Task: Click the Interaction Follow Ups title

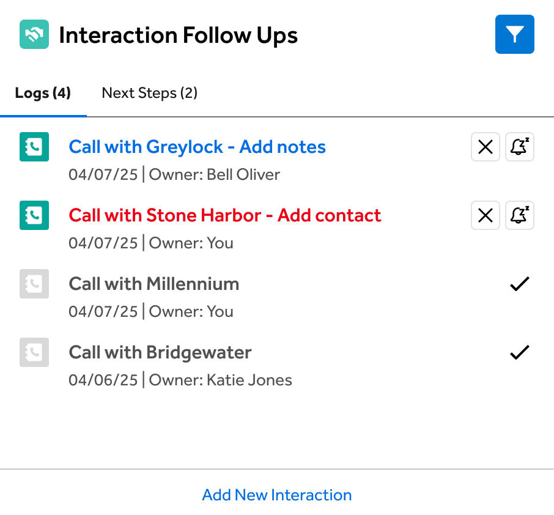Action: pyautogui.click(x=178, y=35)
